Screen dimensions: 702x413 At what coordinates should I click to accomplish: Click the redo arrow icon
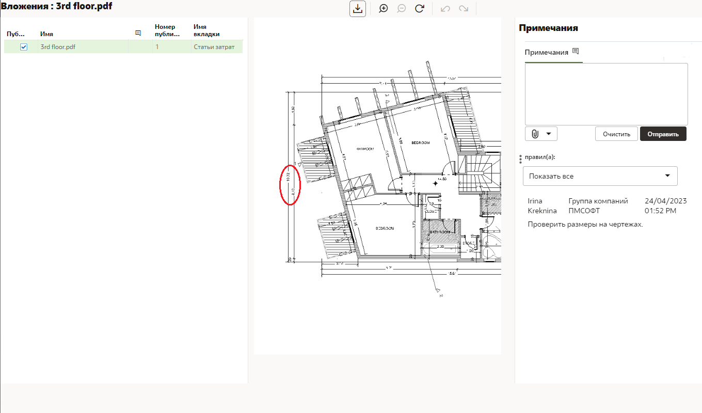(x=464, y=9)
